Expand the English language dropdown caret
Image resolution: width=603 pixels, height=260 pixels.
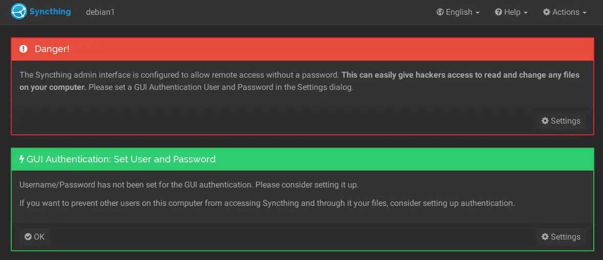click(478, 13)
